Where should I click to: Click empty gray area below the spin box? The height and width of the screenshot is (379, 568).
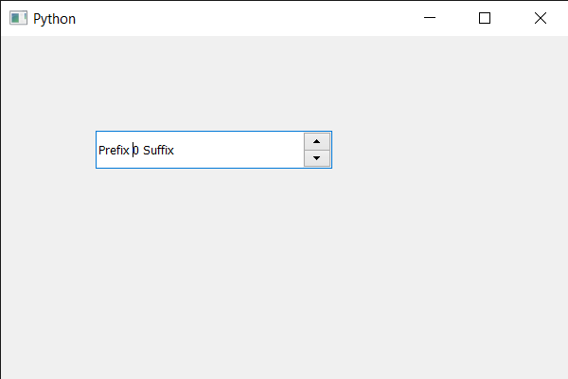[x=213, y=265]
